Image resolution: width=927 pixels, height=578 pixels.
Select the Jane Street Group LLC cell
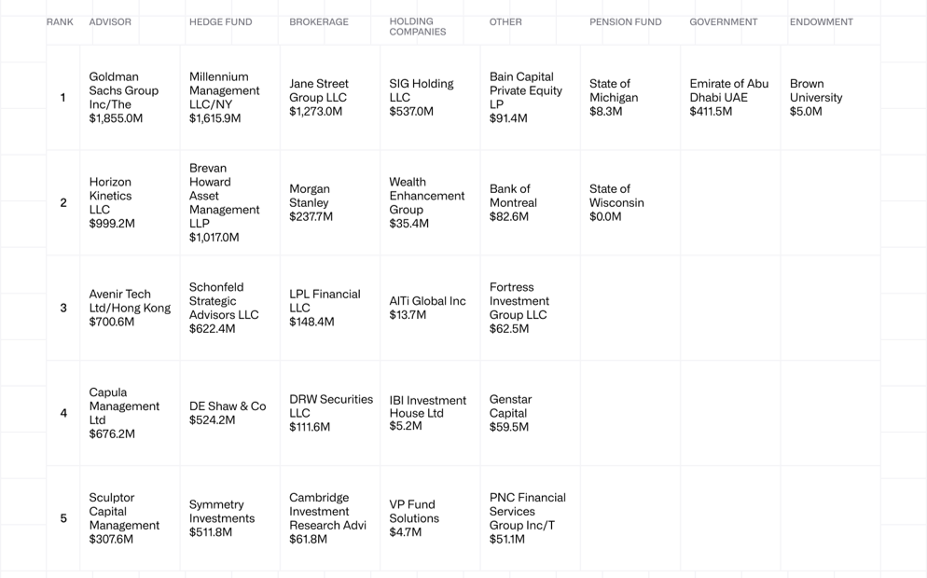319,98
